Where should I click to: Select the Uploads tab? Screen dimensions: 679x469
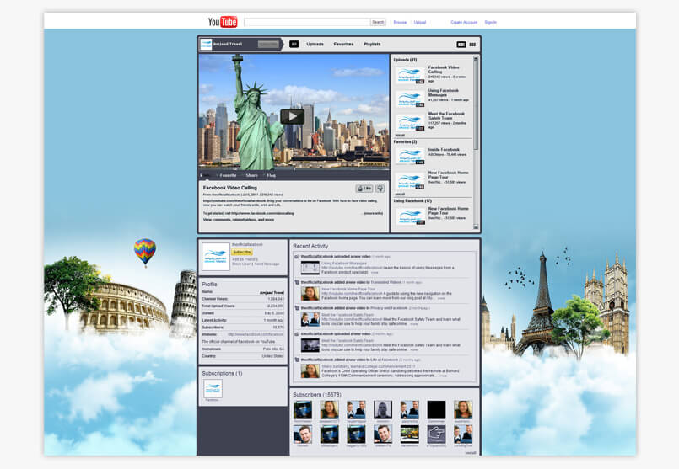tap(315, 44)
